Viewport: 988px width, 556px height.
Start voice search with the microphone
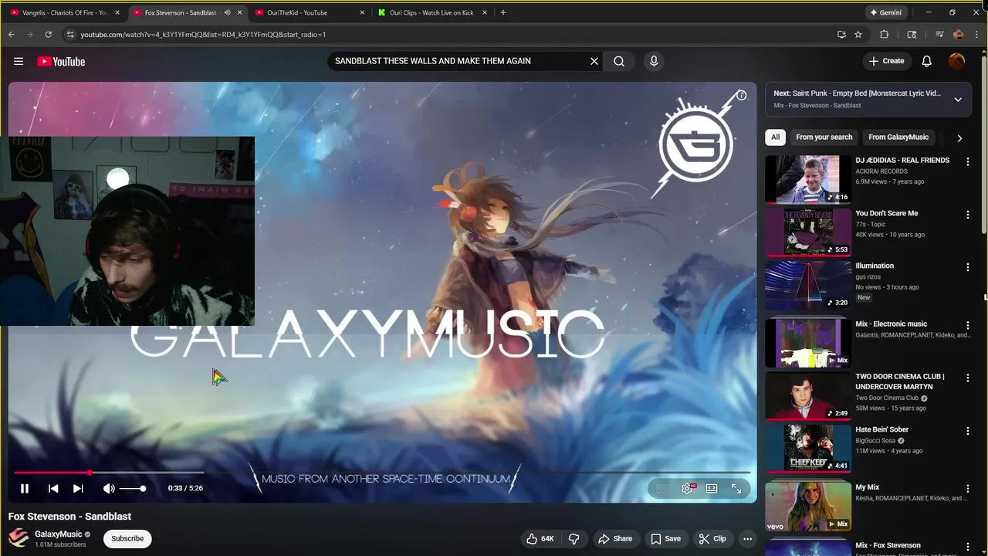(654, 61)
